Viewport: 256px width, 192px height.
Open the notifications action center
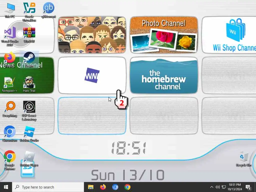pos(248,187)
